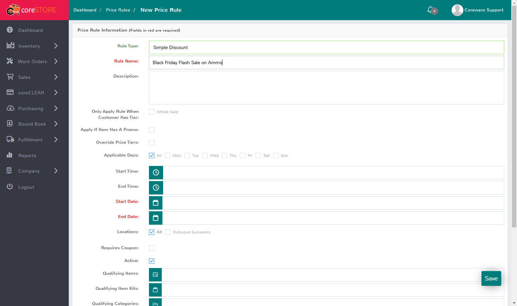
Task: Save the new price rule
Action: tap(491, 278)
